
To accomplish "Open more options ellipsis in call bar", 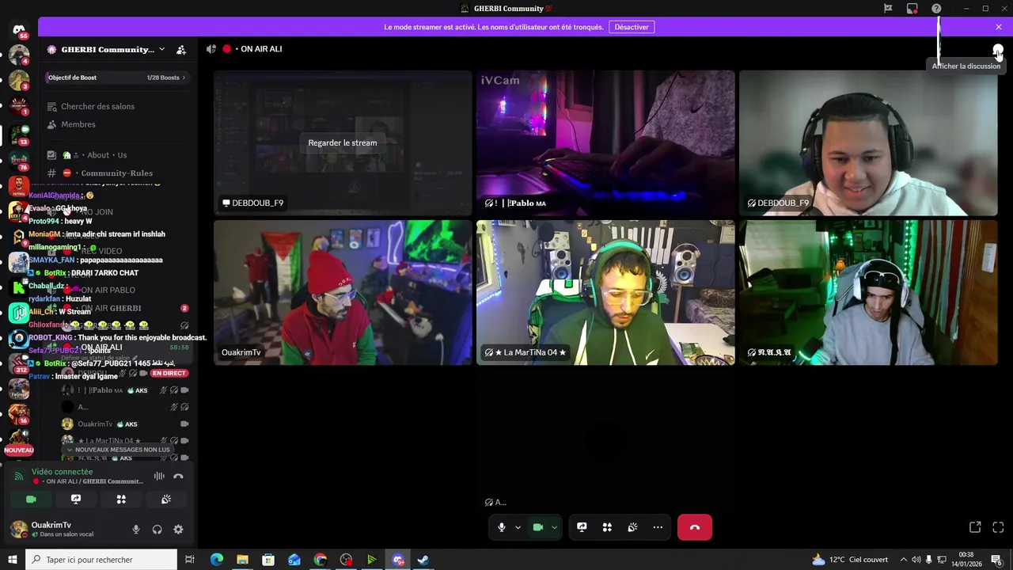I will pos(658,527).
